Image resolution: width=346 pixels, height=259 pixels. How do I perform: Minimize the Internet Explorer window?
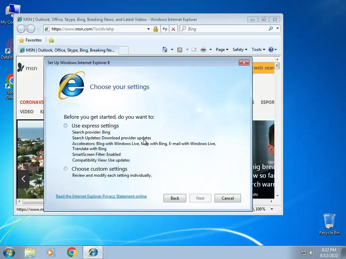point(252,20)
